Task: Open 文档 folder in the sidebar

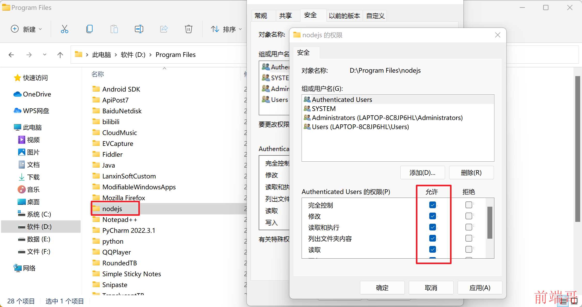Action: (x=29, y=164)
